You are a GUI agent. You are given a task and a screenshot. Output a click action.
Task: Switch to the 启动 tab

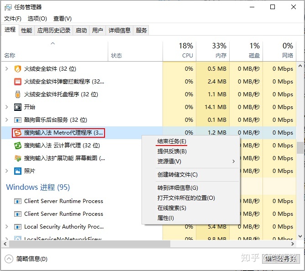(x=81, y=30)
